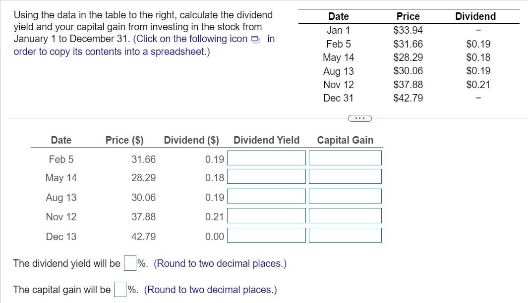Click the Dec 31 price value $42.79

pos(408,98)
